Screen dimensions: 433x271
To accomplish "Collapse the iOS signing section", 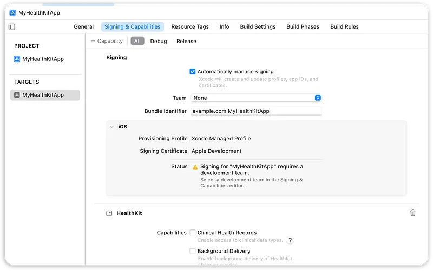I will pyautogui.click(x=111, y=127).
